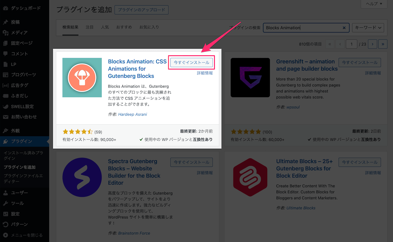393x242 pixels.
Task: Open Tools via the wrench icon
Action: [x=6, y=203]
